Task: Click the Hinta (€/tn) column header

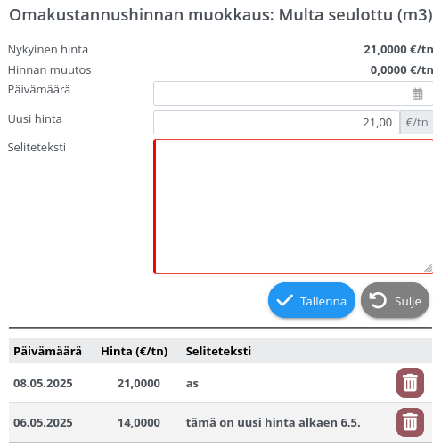Action: [x=135, y=351]
